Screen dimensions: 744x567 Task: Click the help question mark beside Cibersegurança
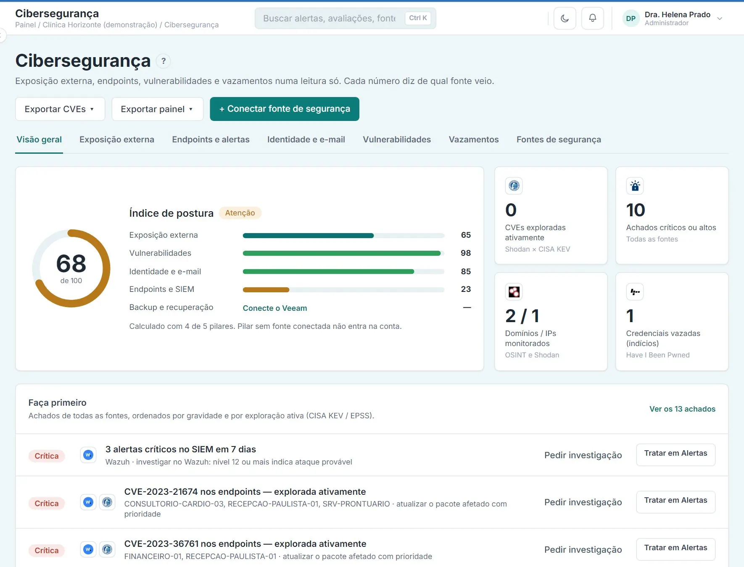164,61
